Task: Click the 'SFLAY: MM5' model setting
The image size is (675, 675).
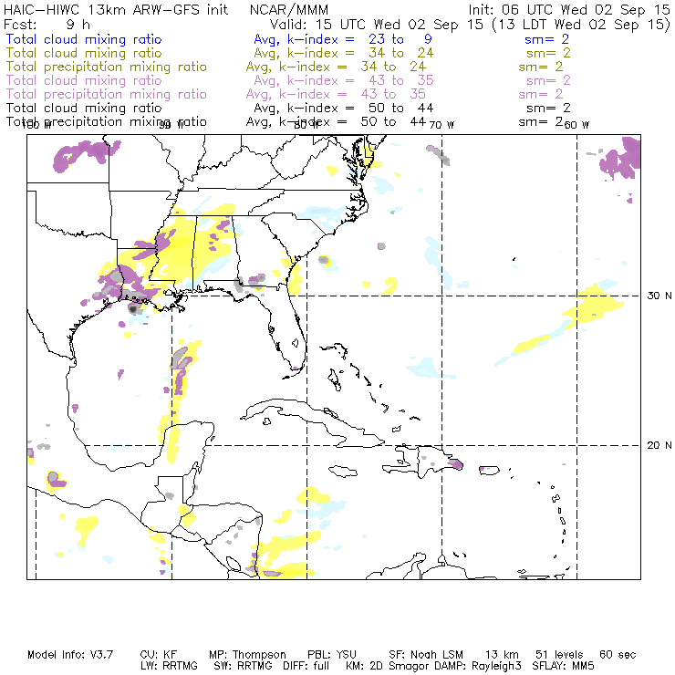Action: click(563, 666)
